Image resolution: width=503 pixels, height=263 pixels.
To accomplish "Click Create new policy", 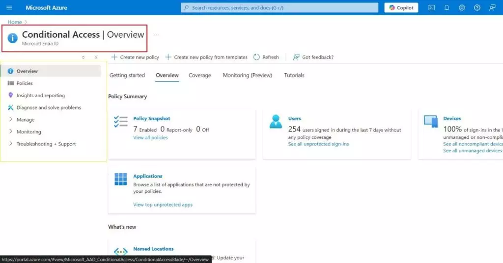I will click(135, 57).
